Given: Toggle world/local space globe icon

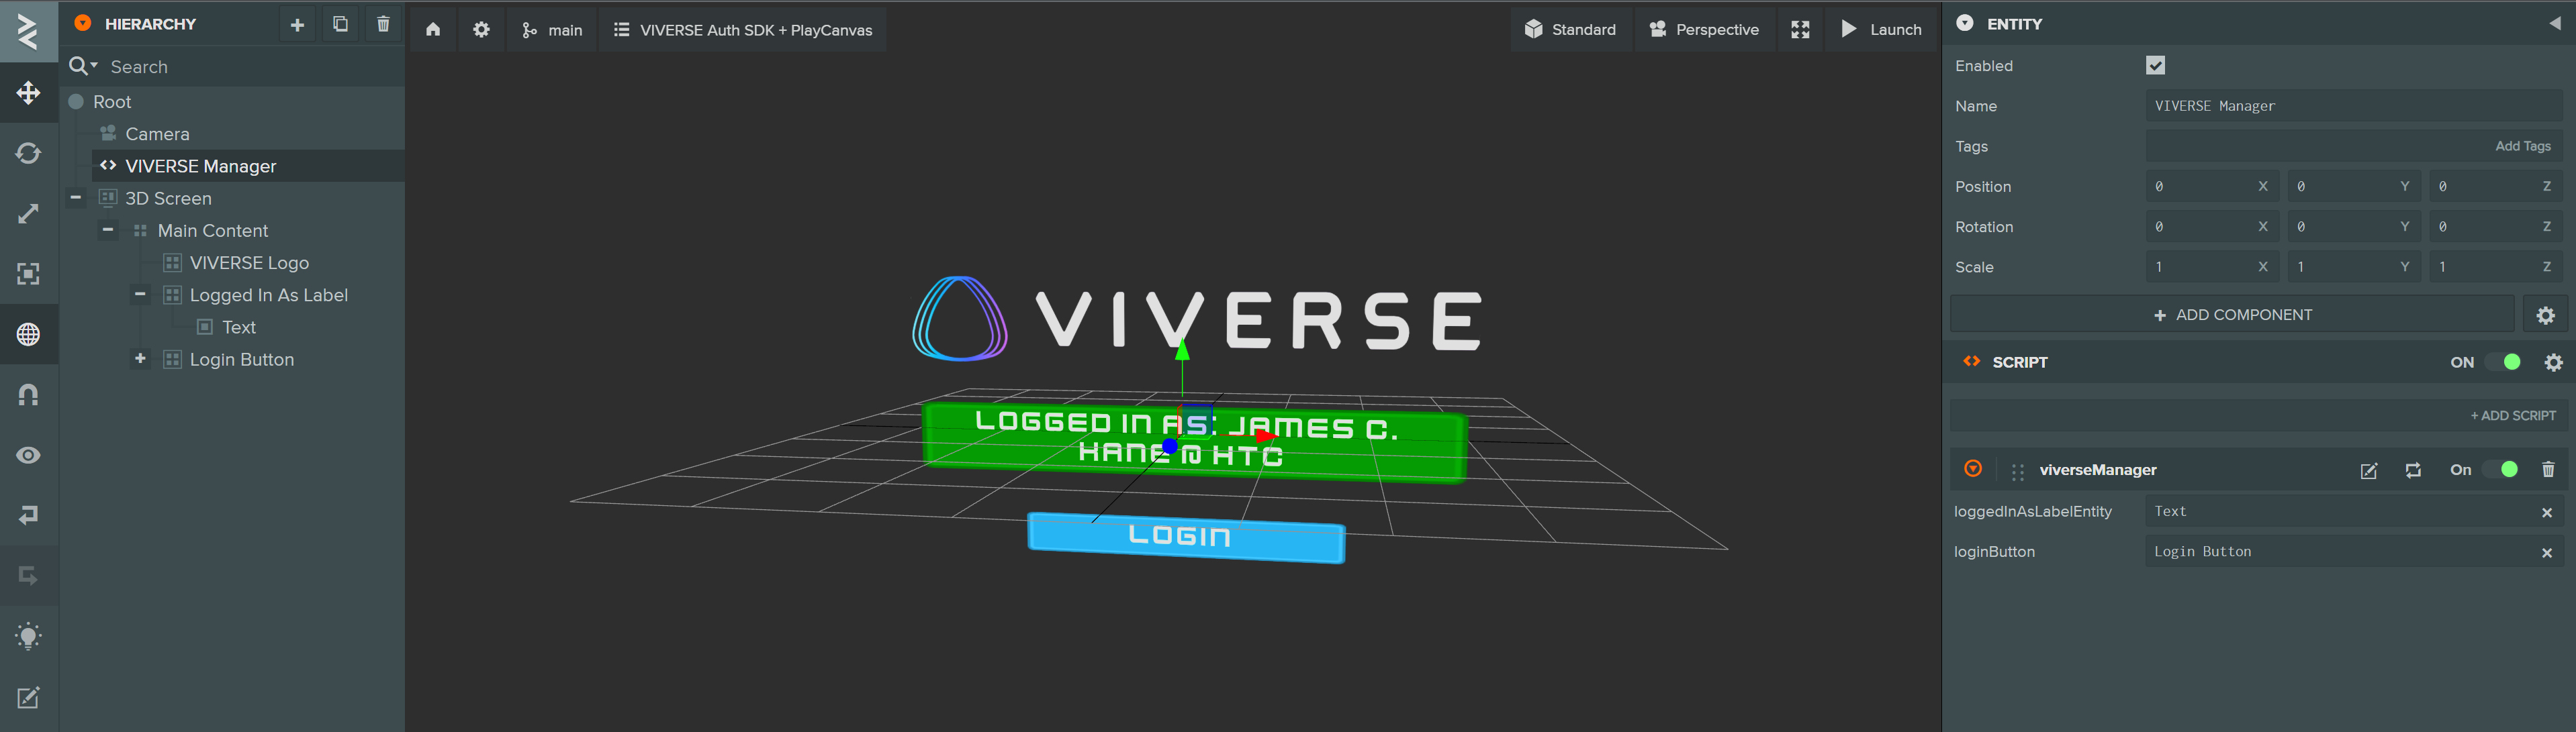Looking at the screenshot, I should click(x=28, y=335).
